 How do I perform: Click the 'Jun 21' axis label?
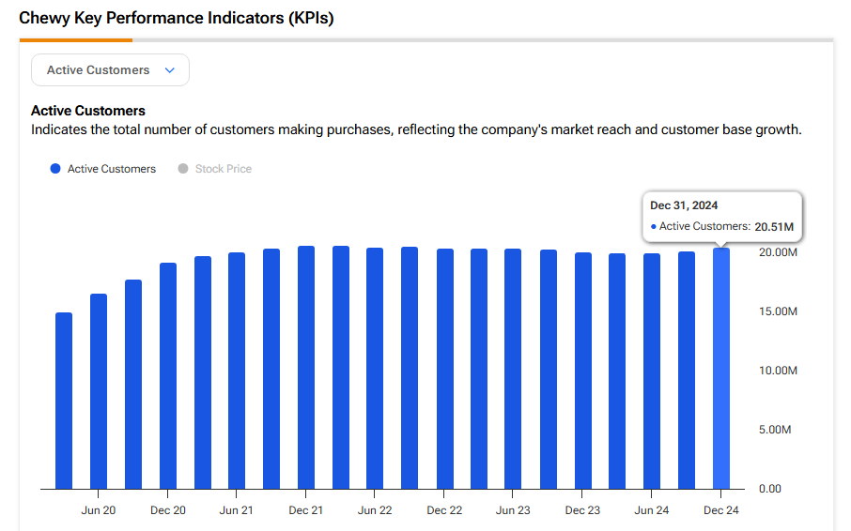click(x=236, y=510)
